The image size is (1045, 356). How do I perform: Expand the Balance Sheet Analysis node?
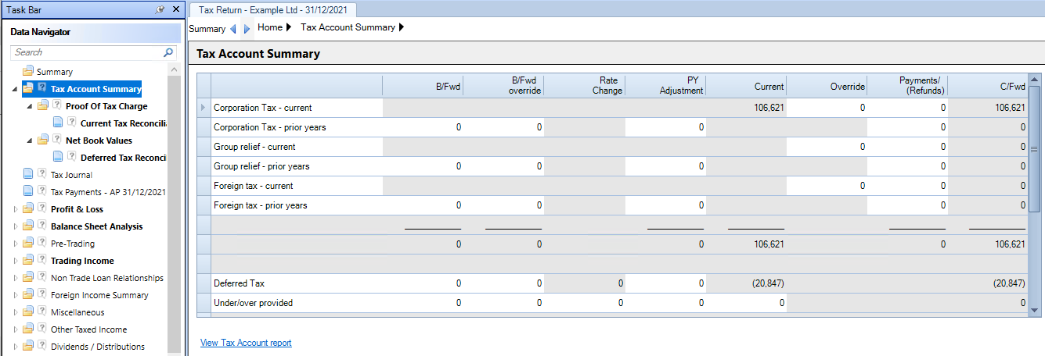[16, 226]
